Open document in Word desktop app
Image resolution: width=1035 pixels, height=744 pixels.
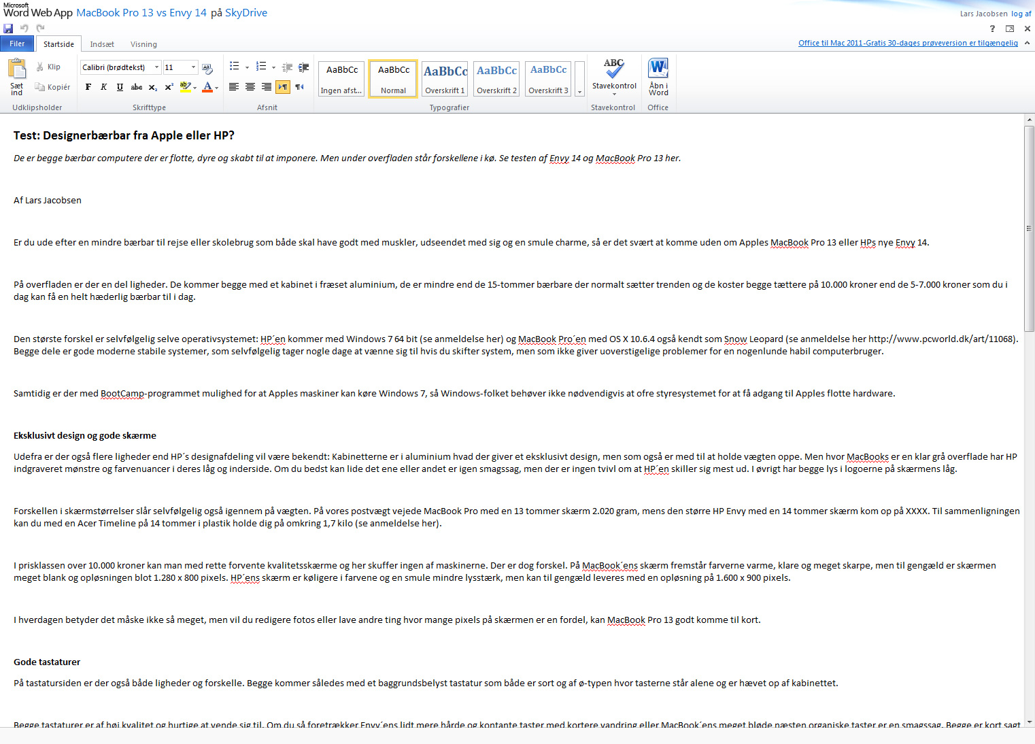(658, 77)
